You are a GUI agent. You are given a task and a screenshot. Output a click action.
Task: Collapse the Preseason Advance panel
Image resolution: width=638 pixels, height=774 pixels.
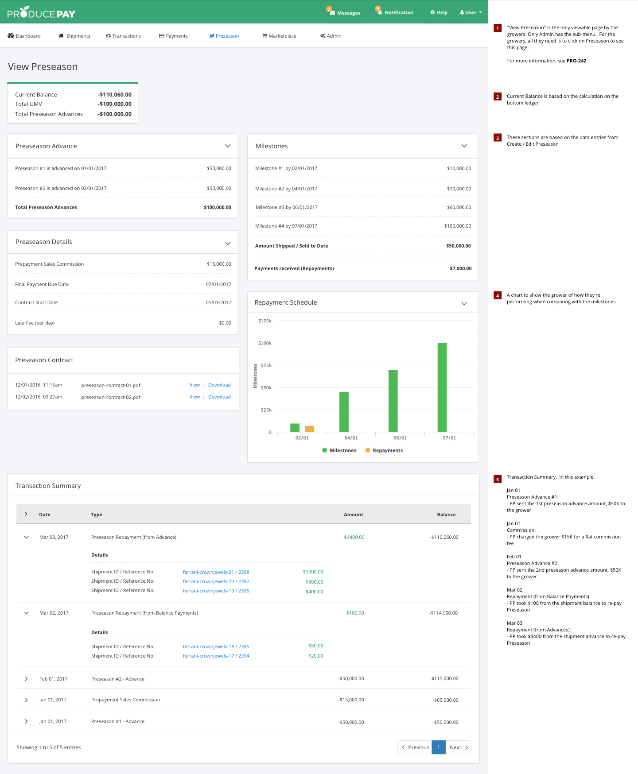coord(228,146)
